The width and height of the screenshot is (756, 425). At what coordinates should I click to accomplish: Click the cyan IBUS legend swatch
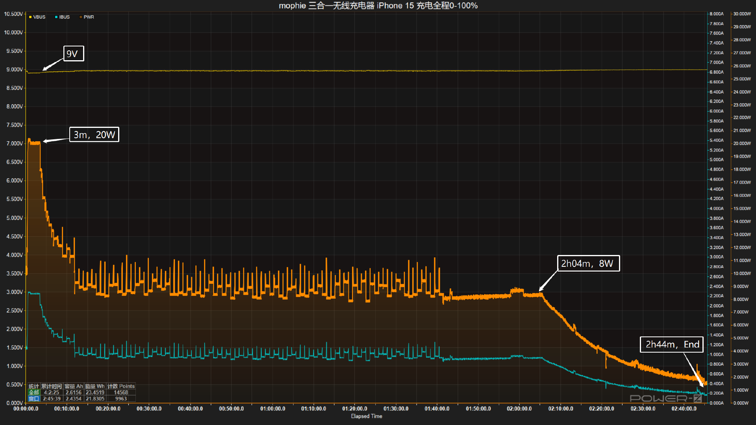tap(56, 17)
